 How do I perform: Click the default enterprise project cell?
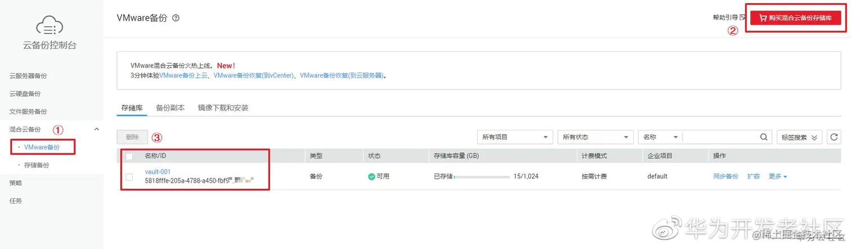[x=657, y=176]
